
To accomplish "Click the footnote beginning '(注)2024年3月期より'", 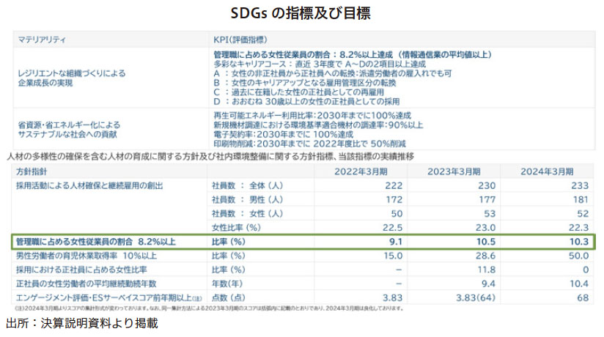I will (209, 308).
